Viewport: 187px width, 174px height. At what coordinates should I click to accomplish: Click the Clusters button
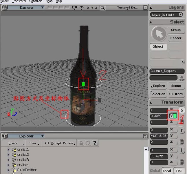pos(176,94)
